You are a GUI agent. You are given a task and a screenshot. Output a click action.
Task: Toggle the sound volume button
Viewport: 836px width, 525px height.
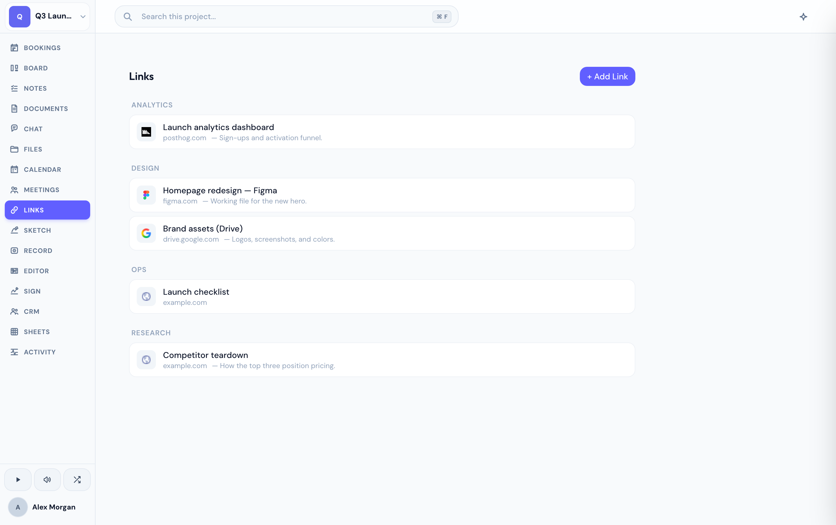coord(47,480)
